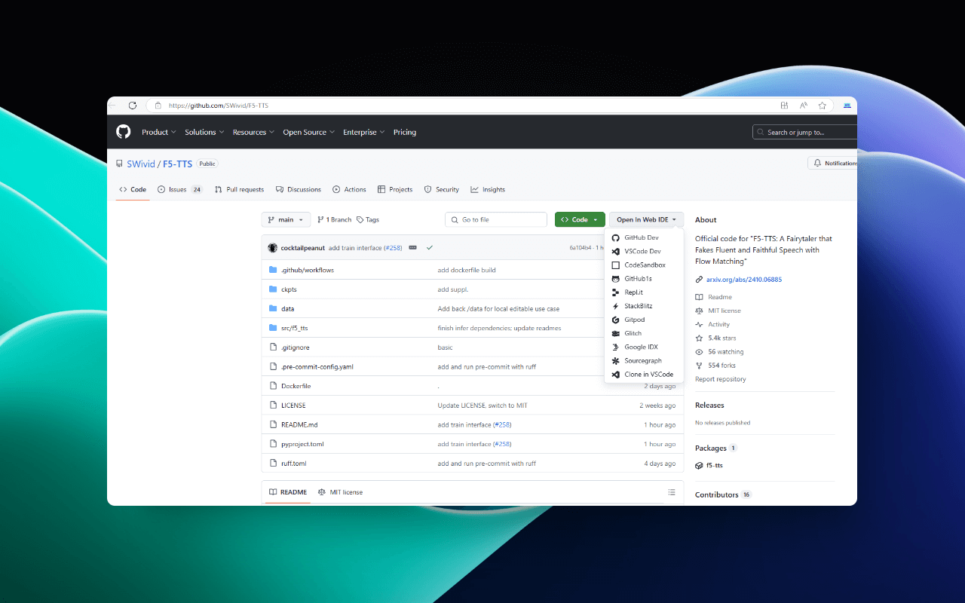Screen dimensions: 965x603
Task: Open the read aloud icon in address bar
Action: (x=804, y=106)
